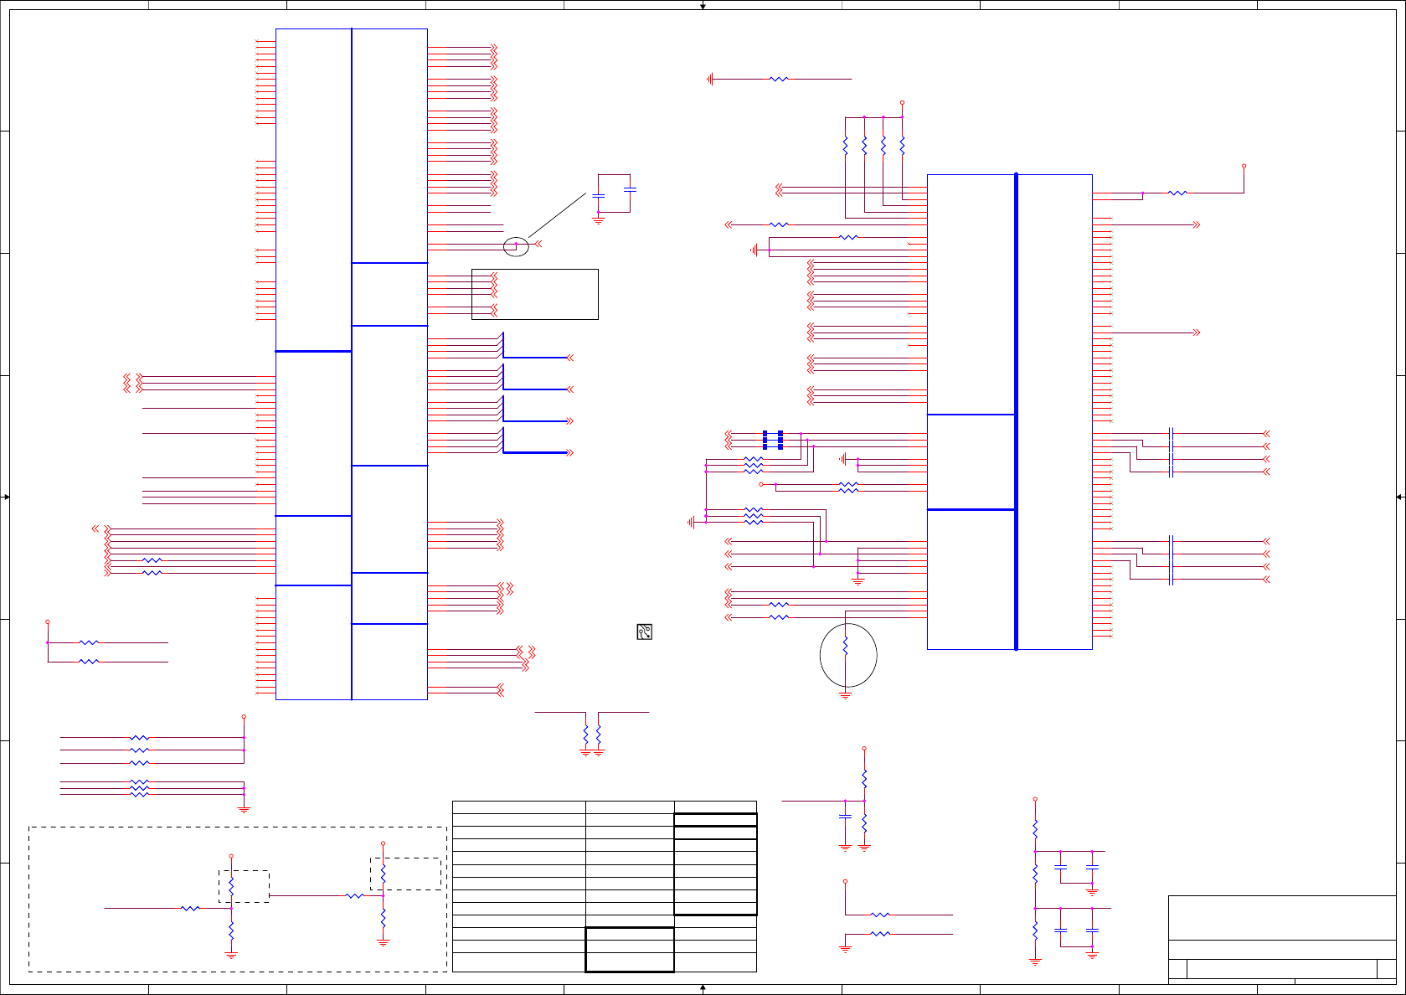The image size is (1406, 995).
Task: Click the small circuit-board icon on the schematic
Action: [644, 632]
